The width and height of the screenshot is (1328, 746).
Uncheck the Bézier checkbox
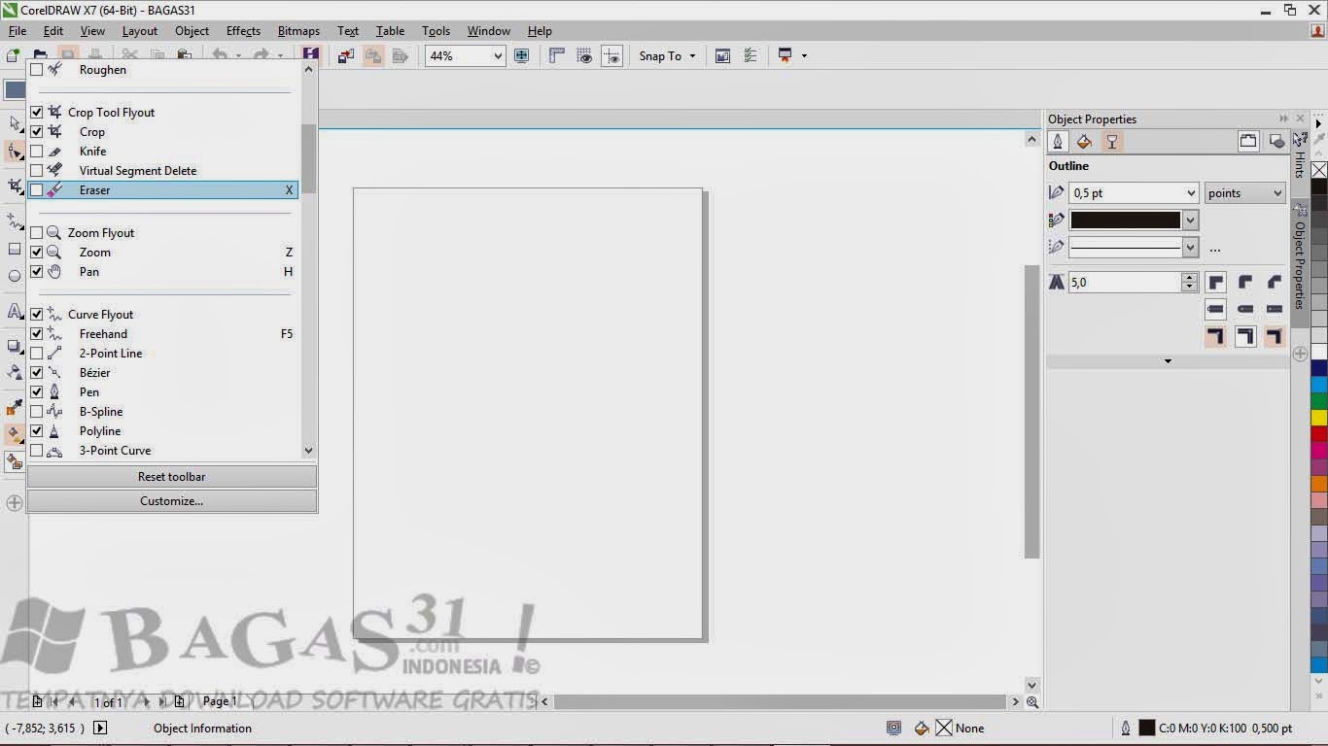point(37,373)
